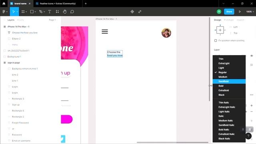Screen dimensions: 256x144
Task: Toggle layer visibility eye icon
Action: coord(252,56)
